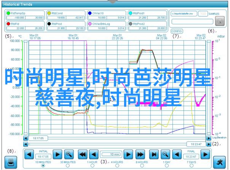Click the running man exit button
Viewport: 230px width, 170px height.
click(219, 162)
